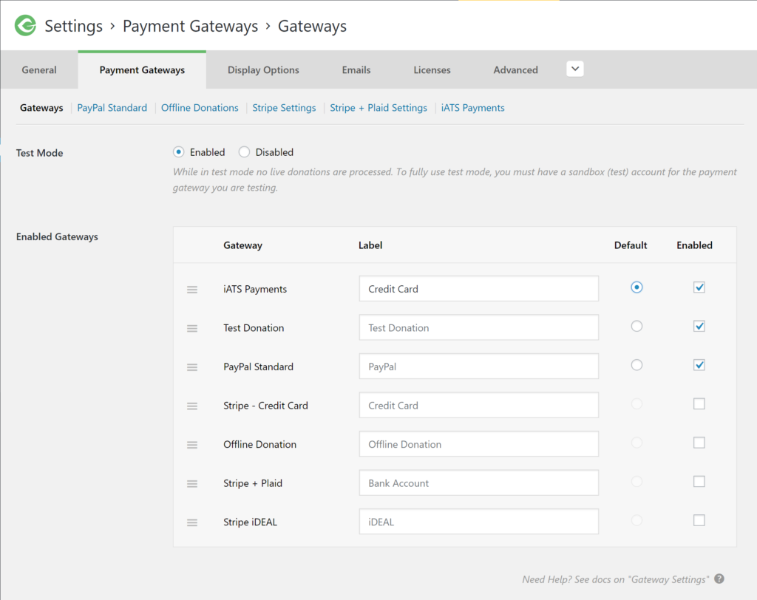Open Stripe + Plaid Settings link
Viewport: 757px width, 600px height.
pyautogui.click(x=378, y=108)
